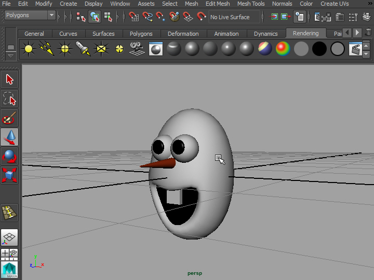Select the arrow Select tool
This screenshot has height=280, width=374.
pyautogui.click(x=10, y=79)
